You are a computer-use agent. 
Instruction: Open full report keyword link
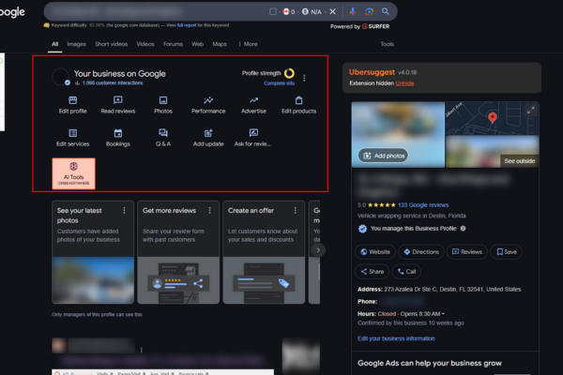coord(187,25)
